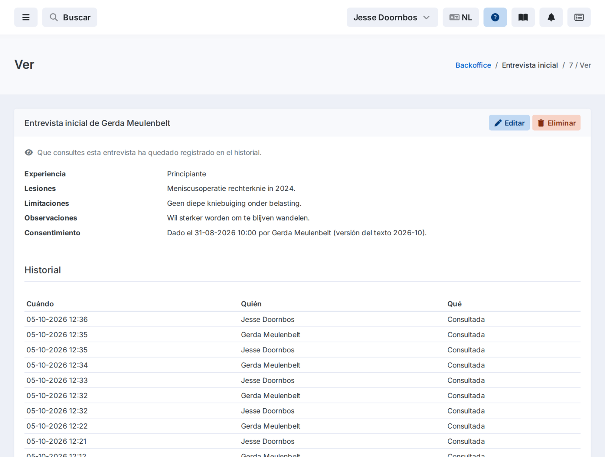The image size is (605, 457).
Task: Click the 'Quién' column header
Action: coord(251,304)
